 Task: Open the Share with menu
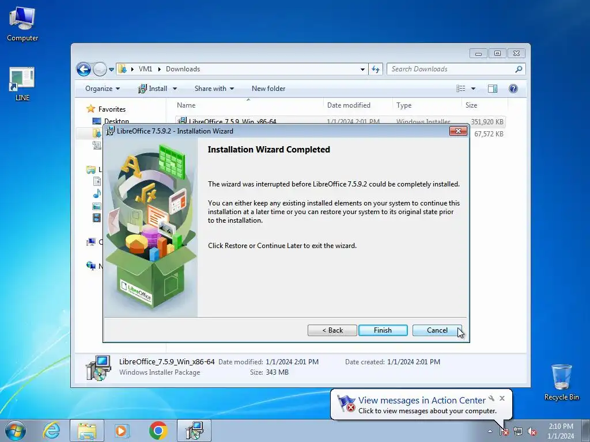point(214,89)
